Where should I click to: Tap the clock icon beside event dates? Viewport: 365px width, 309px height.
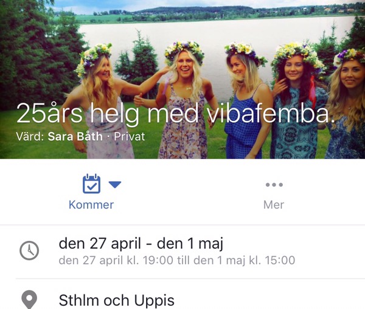[x=29, y=251]
